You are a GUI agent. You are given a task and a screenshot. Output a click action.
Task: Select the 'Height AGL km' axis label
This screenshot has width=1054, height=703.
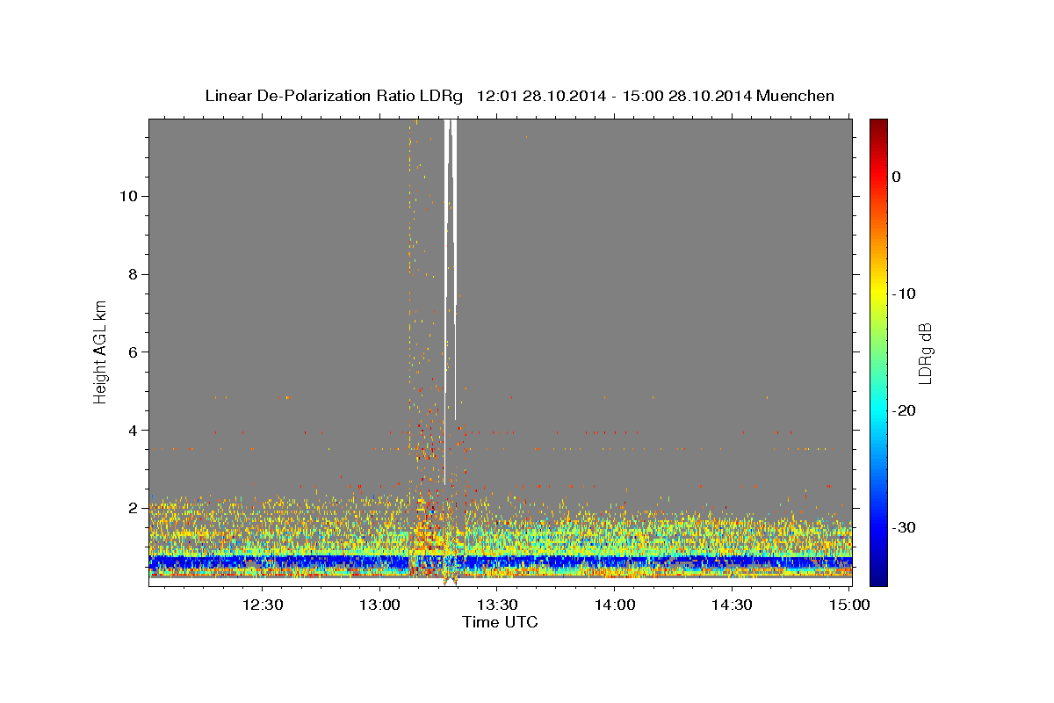101,351
